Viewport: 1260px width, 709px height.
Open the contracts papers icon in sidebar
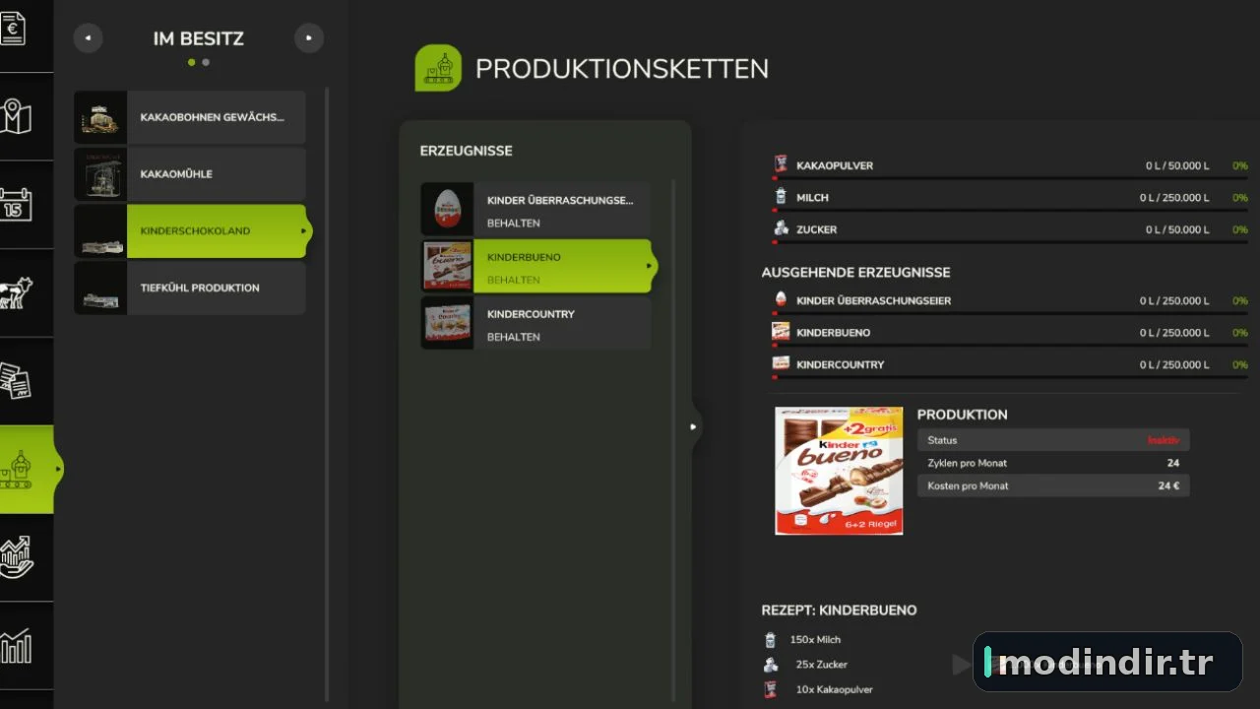[16, 380]
